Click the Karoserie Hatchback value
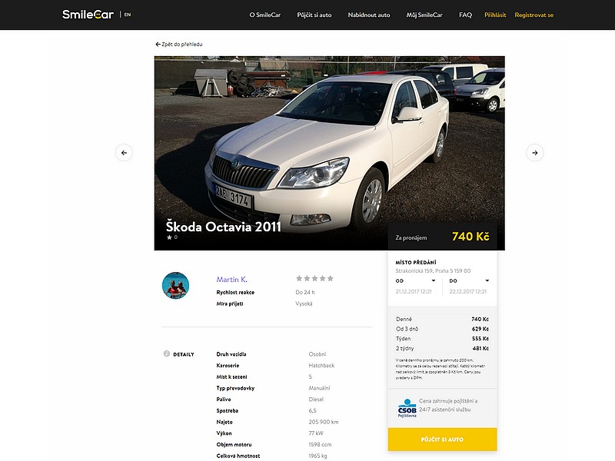Screen dimensions: 615x461 [x=321, y=366]
